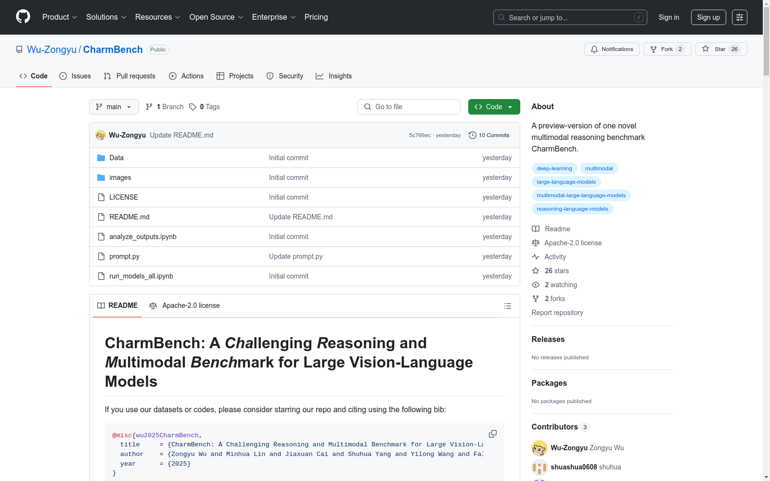770x481 pixels.
Task: Click shuashua0608 contributor avatar
Action: pos(539,467)
